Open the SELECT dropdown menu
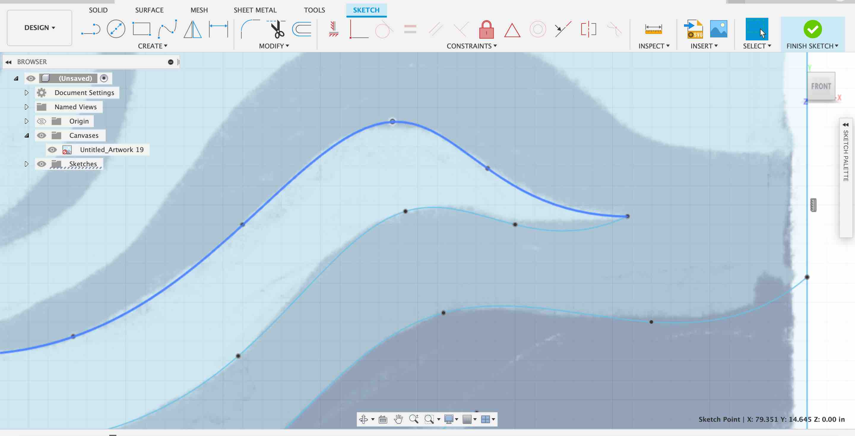 [x=757, y=46]
